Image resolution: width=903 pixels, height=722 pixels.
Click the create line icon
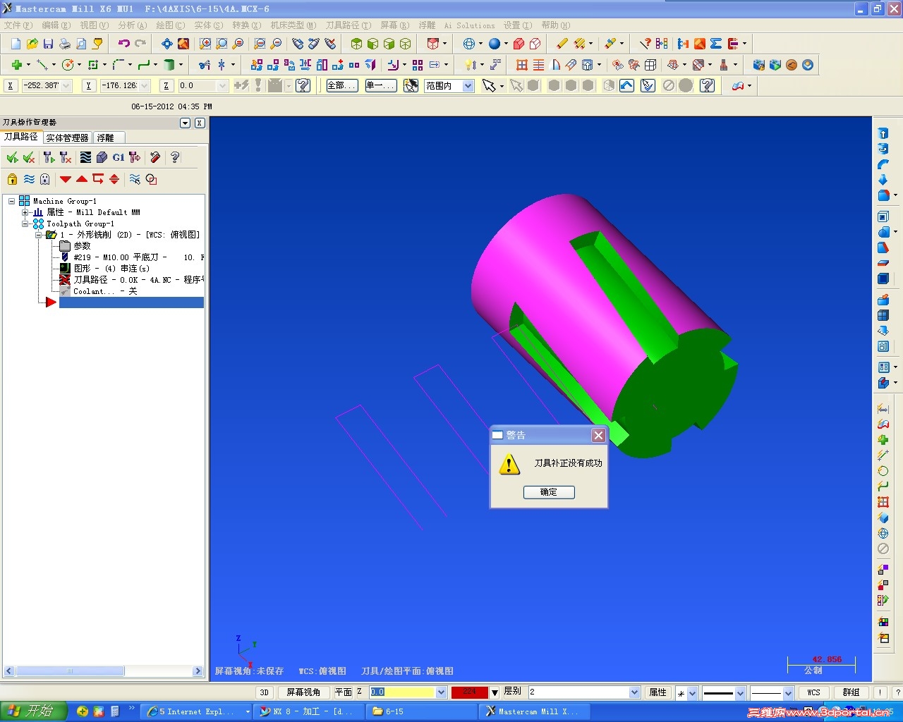42,65
